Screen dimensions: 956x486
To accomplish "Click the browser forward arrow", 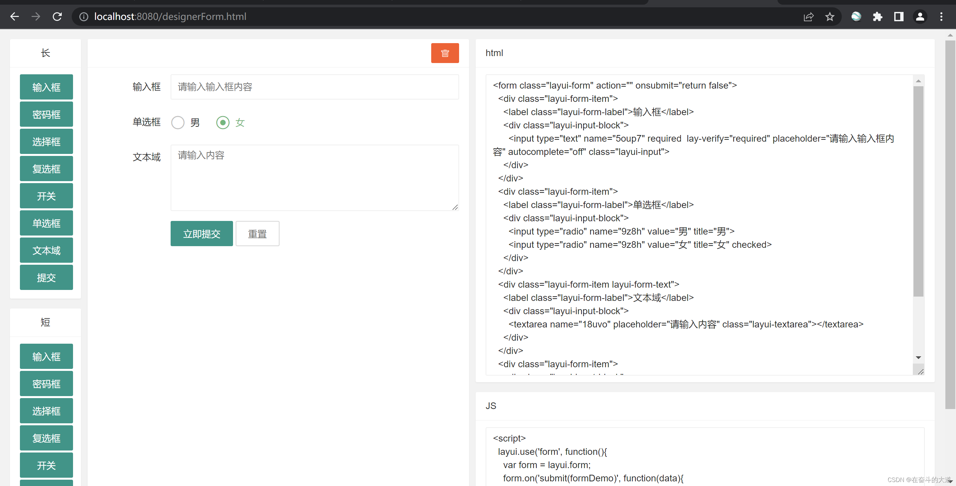I will pyautogui.click(x=36, y=16).
